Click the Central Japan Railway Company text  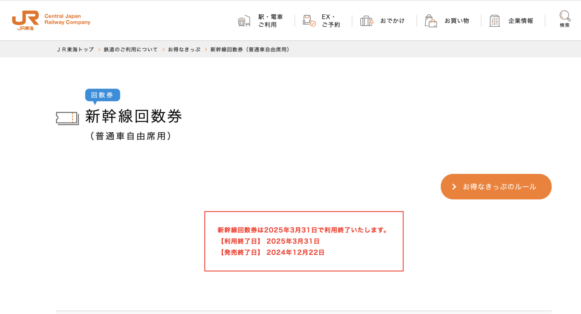67,19
